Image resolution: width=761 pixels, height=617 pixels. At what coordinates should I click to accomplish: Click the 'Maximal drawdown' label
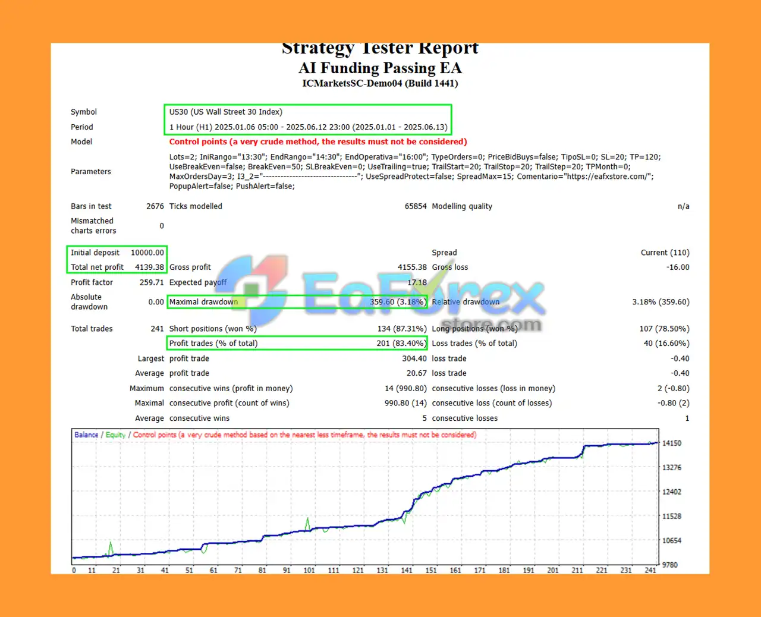pos(203,302)
